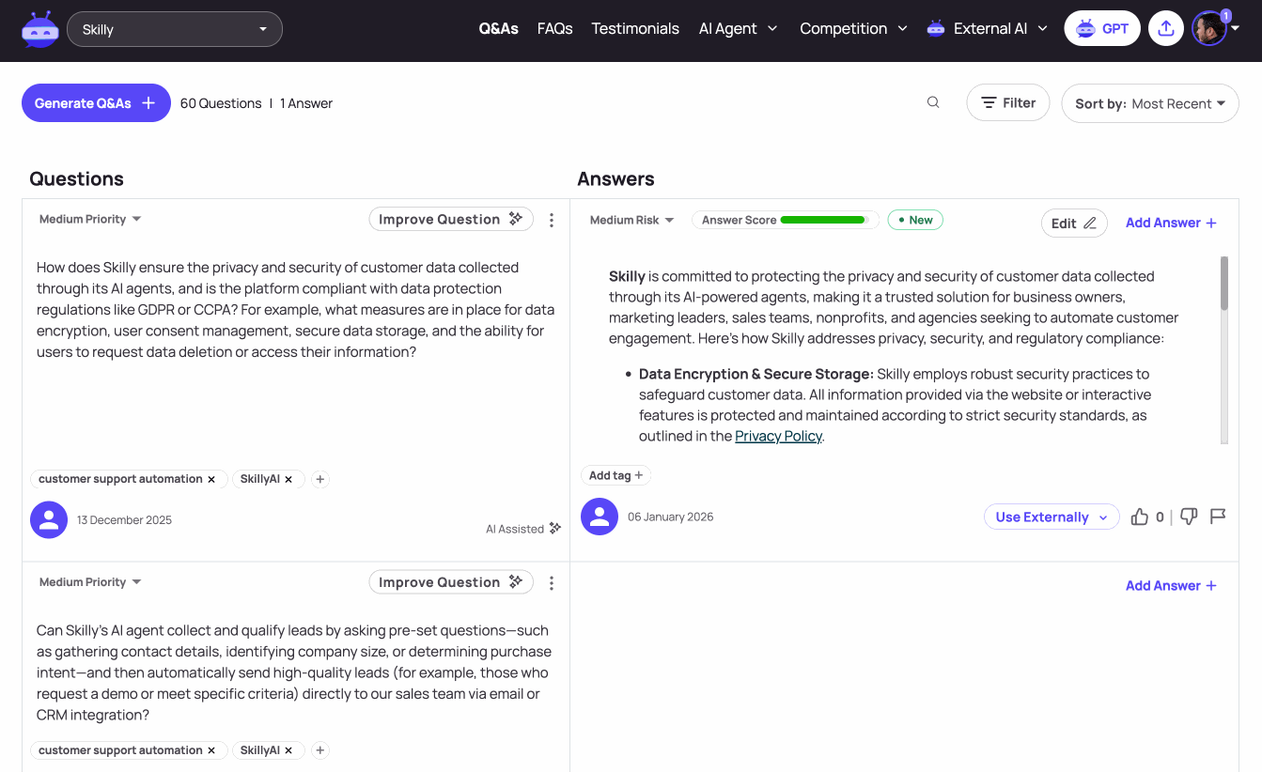Click the Answer Score progress bar
Image resolution: width=1262 pixels, height=772 pixels.
tap(822, 220)
